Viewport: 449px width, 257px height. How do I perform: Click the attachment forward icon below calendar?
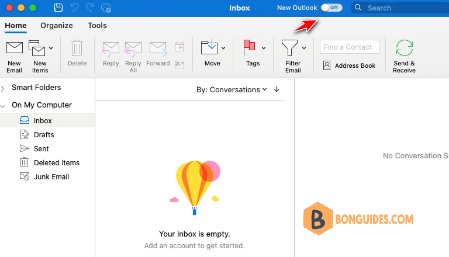click(179, 65)
